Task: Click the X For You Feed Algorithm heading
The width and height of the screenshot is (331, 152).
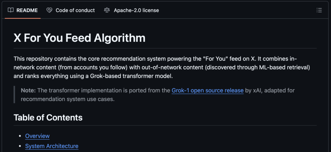Action: pos(80,38)
